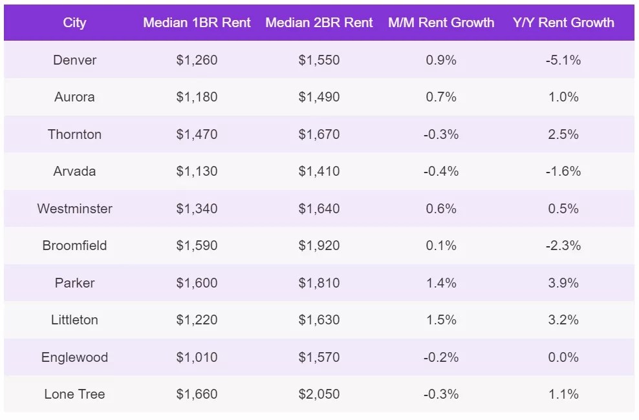Click Broomfield's 2BR rent of $1,920
Viewport: 639px width, 420px height.
319,246
